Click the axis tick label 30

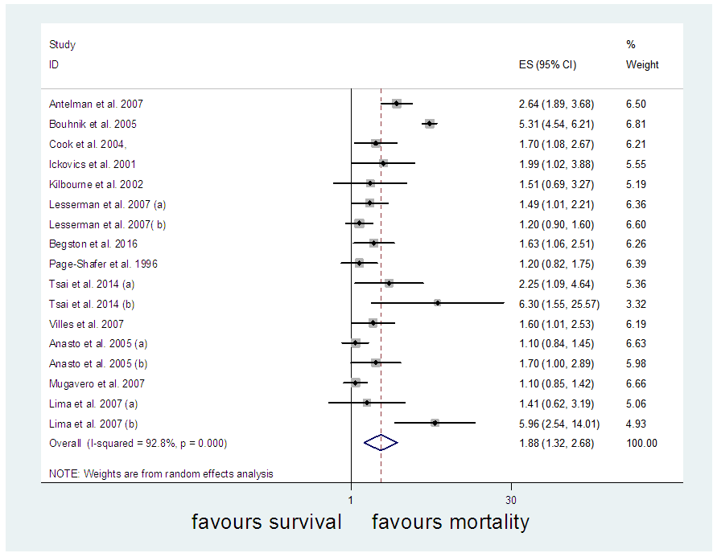[x=510, y=499]
